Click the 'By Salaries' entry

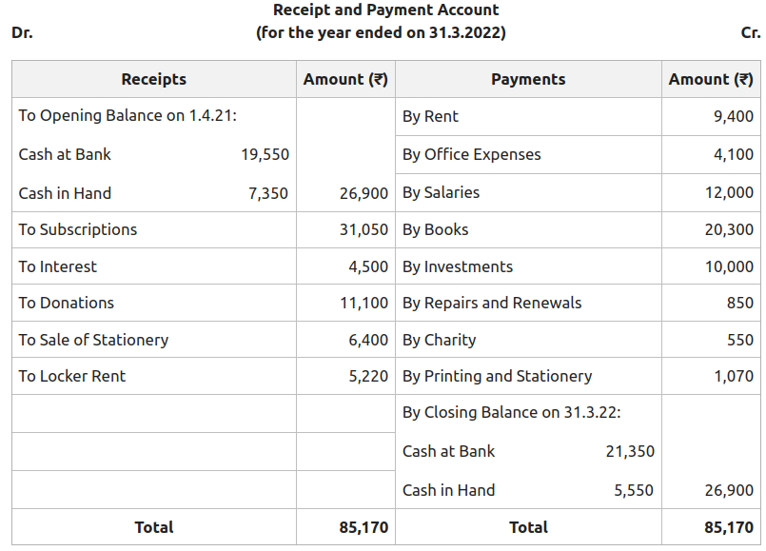441,192
